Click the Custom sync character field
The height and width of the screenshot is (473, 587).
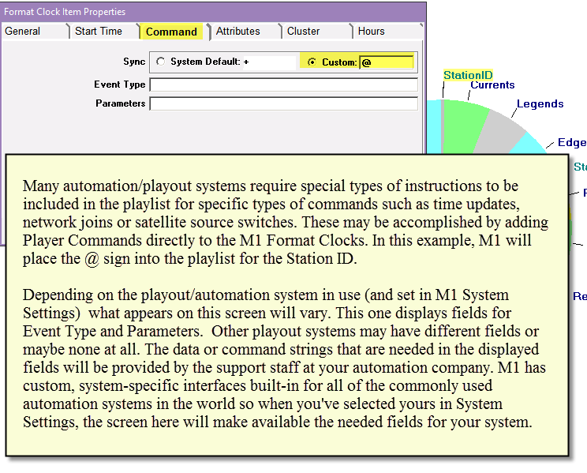click(x=387, y=62)
